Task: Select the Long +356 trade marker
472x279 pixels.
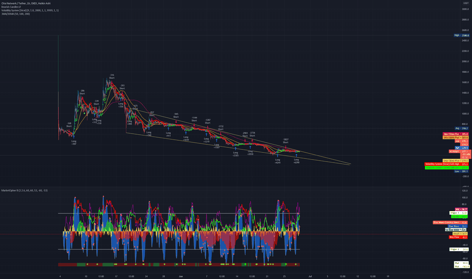Action: click(121, 105)
